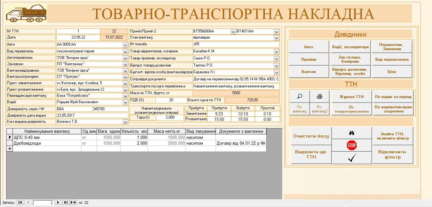The image size is (432, 207).
Task: Open Перевозчик, Замовник directory
Action: (x=392, y=47)
